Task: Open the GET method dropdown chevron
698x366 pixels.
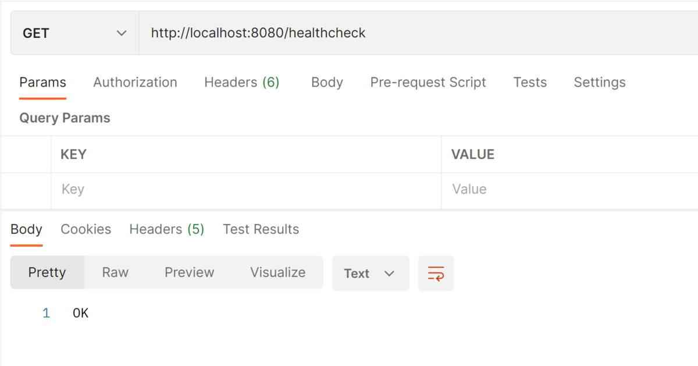Action: [120, 33]
